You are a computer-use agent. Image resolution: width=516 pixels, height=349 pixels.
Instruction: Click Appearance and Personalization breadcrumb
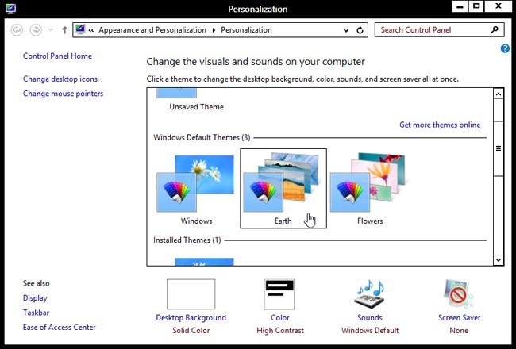pyautogui.click(x=152, y=30)
